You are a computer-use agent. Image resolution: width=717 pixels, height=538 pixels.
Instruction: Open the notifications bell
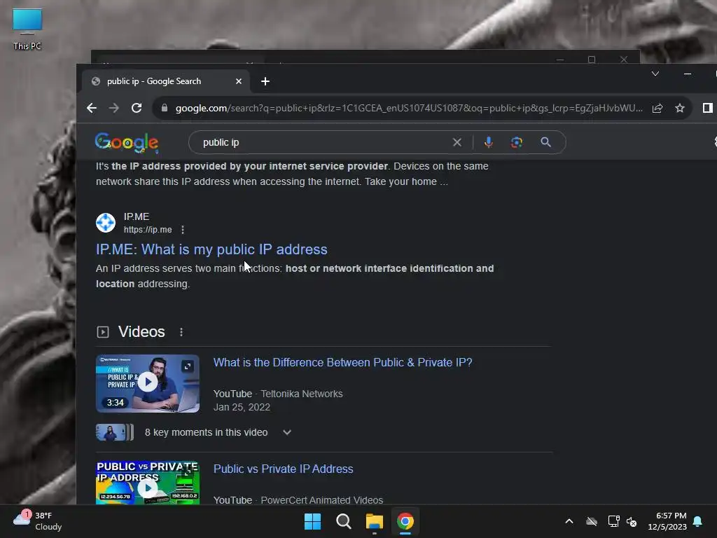[697, 521]
